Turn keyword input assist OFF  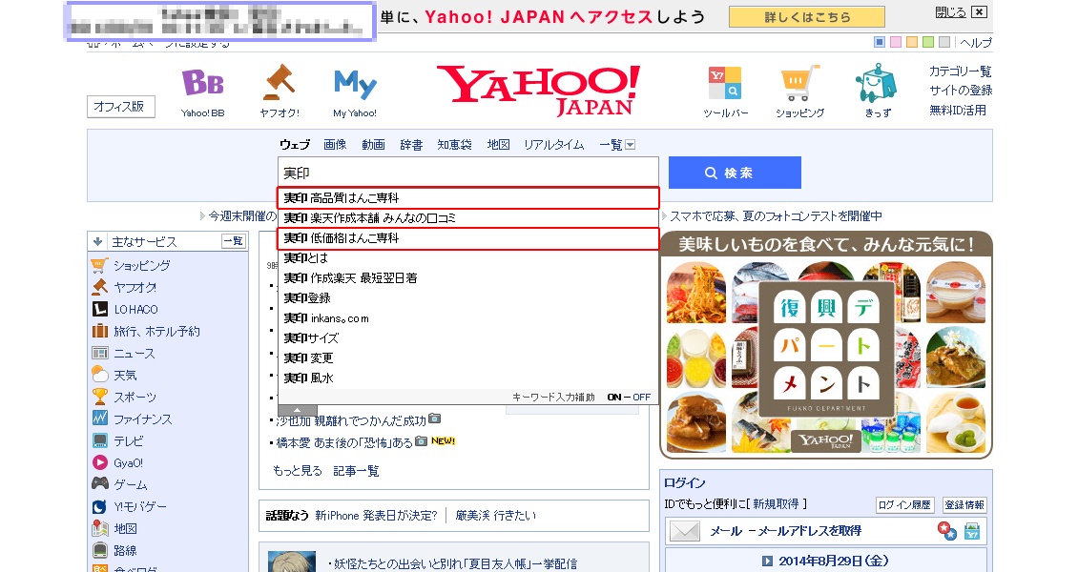641,397
